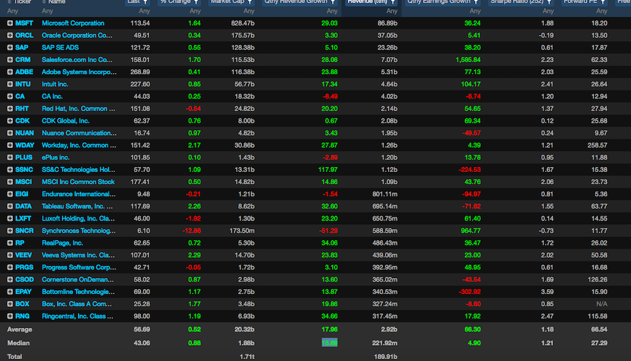
Task: Select the Total revenue value 189.91b
Action: (x=385, y=357)
